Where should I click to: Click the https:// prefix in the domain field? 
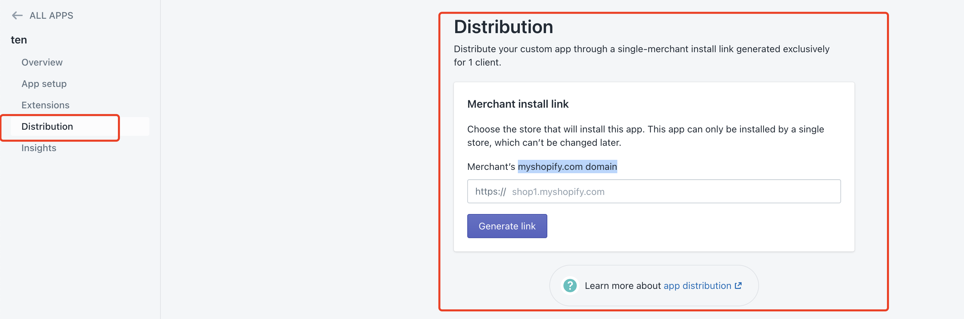[x=490, y=192]
